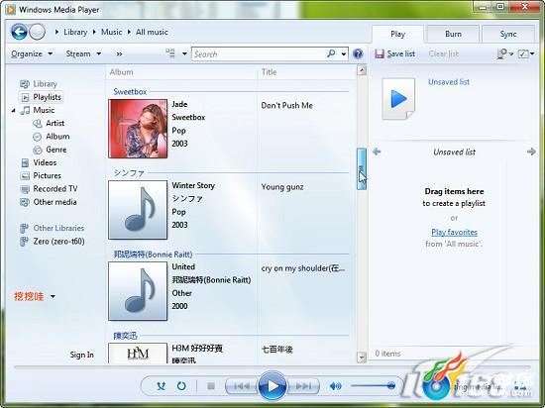This screenshot has height=408, width=545.
Task: Click the magnifier search icon
Action: [x=331, y=53]
